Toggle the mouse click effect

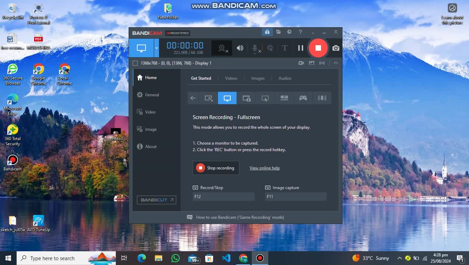[x=270, y=48]
